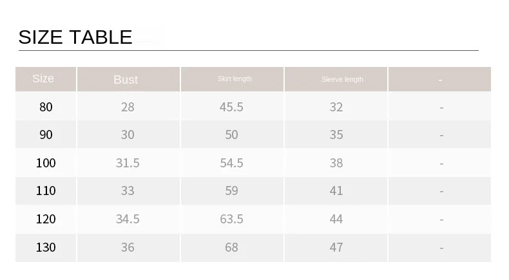Click the SIZE TABLE heading

[75, 37]
